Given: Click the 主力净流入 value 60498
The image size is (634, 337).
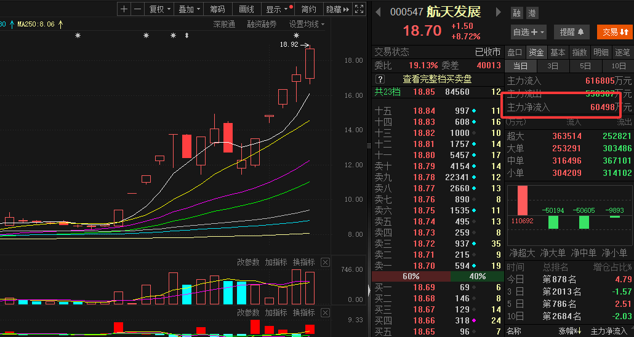Looking at the screenshot, I should point(603,107).
